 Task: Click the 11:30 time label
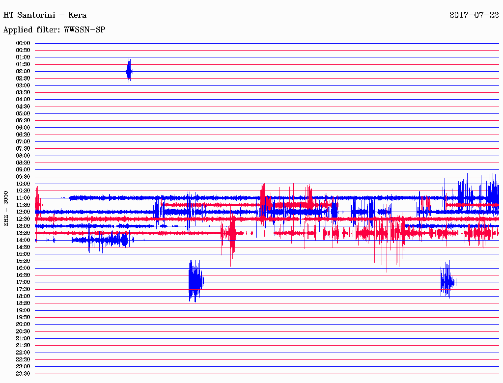(23, 205)
